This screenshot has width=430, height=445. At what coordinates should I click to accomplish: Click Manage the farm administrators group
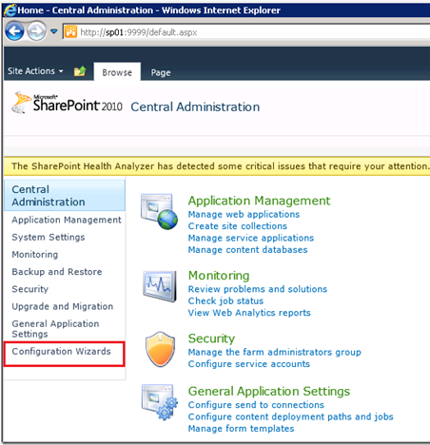tap(275, 352)
